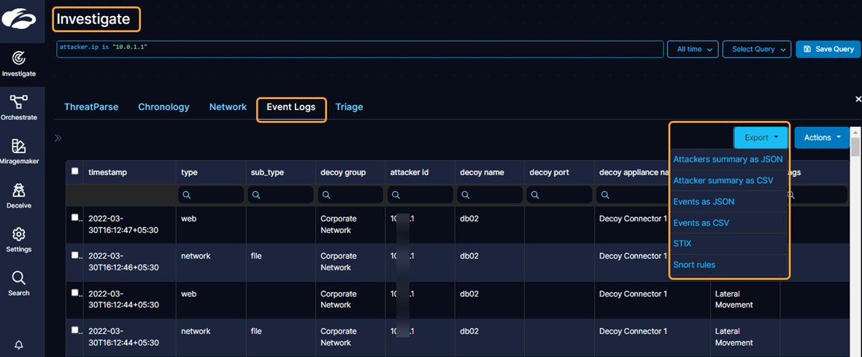Select the Snort rules export option

[694, 265]
